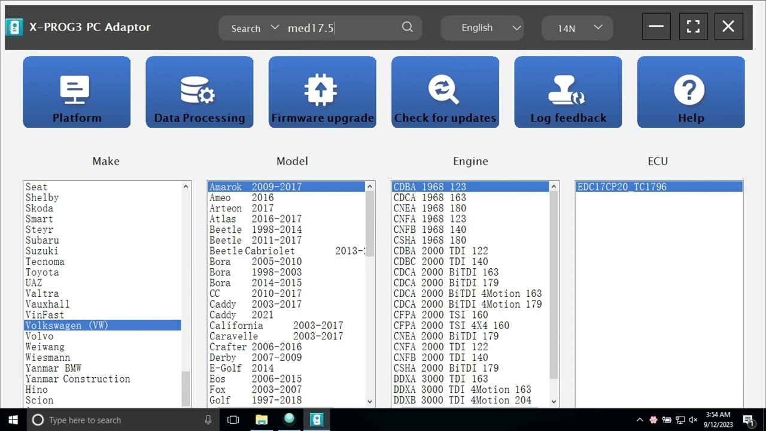Select Volvo in the Make list

[102, 336]
